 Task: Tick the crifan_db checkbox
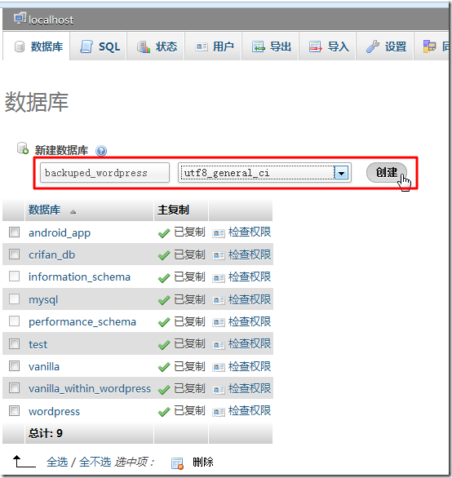(x=15, y=254)
